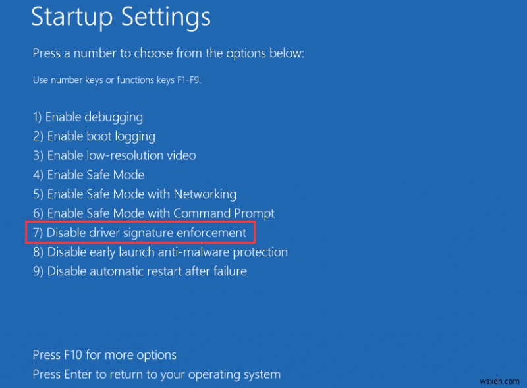Image resolution: width=527 pixels, height=388 pixels.
Task: Click the number 4 label
Action: 36,175
